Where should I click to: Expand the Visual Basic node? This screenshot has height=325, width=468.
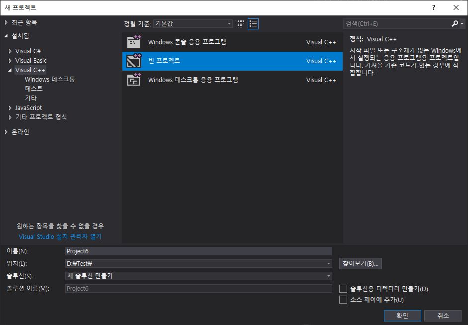pyautogui.click(x=10, y=61)
